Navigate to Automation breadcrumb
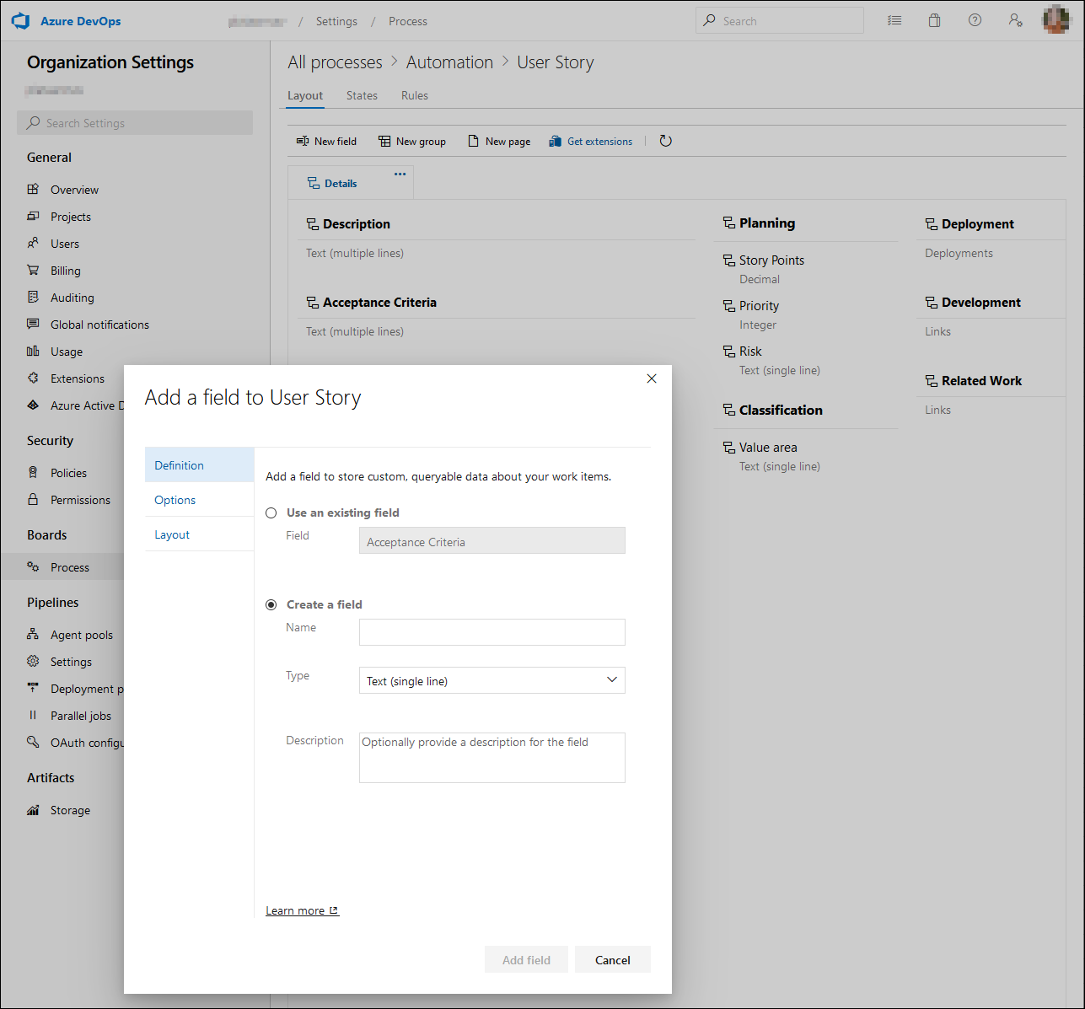 tap(449, 62)
